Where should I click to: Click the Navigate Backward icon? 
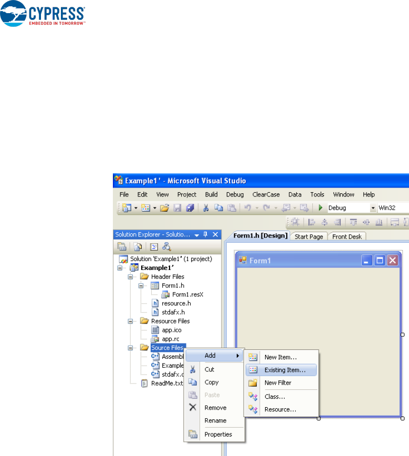[x=286, y=208]
